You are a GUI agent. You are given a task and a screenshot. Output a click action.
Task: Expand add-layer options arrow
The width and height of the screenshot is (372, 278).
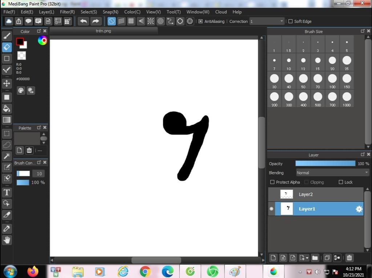pyautogui.click(x=307, y=258)
